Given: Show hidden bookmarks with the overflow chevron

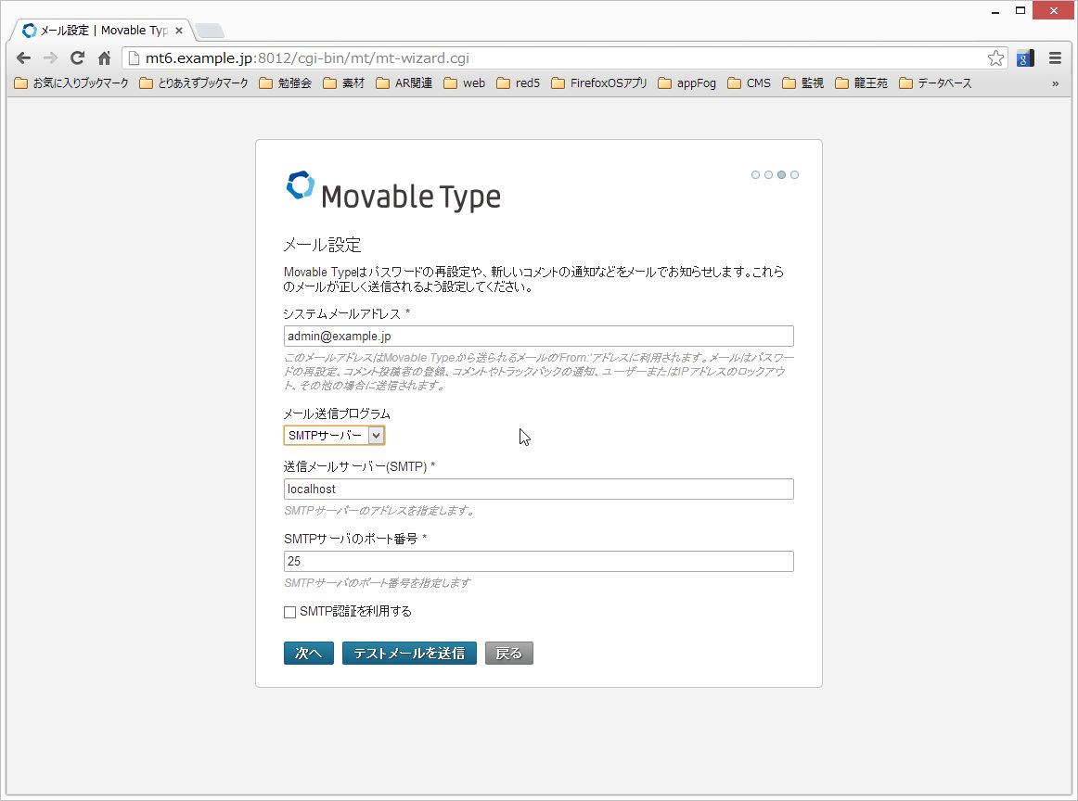Looking at the screenshot, I should (1056, 83).
